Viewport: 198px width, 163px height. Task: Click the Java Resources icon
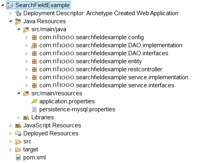pyautogui.click(x=18, y=21)
